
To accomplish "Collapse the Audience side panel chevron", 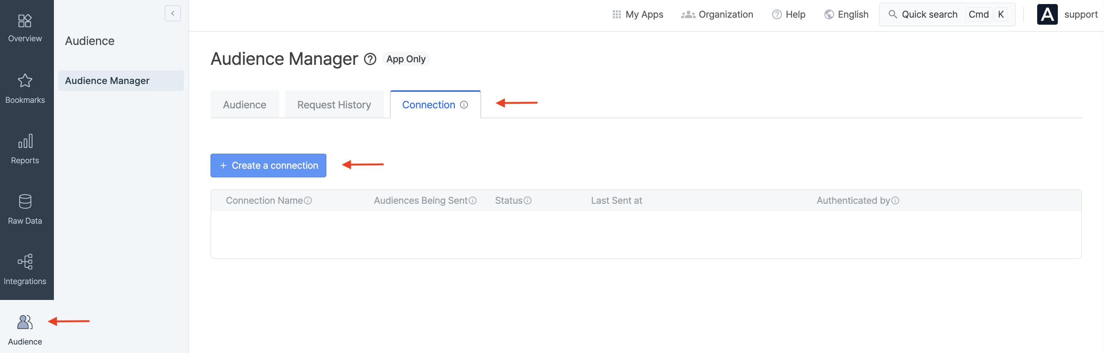I will click(x=173, y=13).
